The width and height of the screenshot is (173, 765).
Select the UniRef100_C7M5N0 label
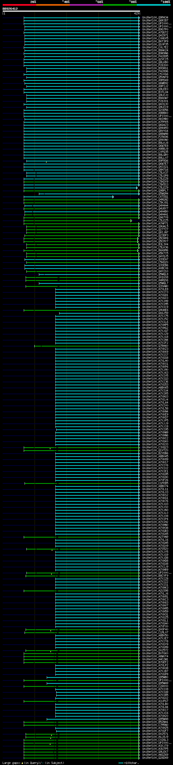click(155, 725)
